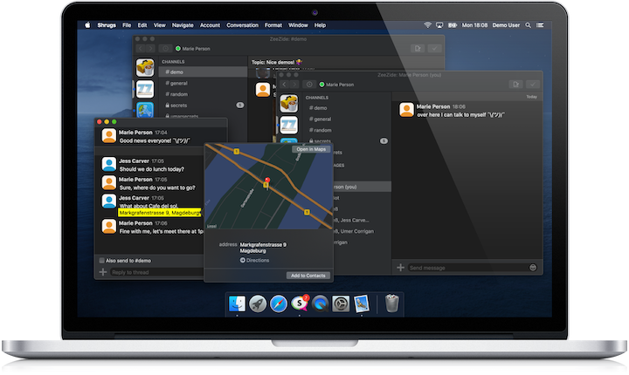Click Send message input field
Image resolution: width=629 pixels, height=375 pixels.
point(468,268)
